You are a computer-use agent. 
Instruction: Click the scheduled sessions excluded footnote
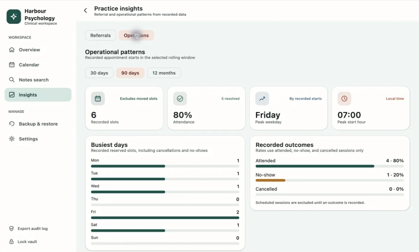pos(310,203)
